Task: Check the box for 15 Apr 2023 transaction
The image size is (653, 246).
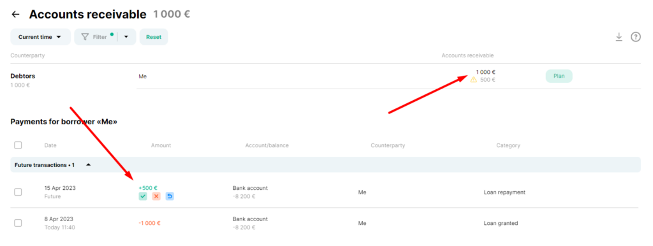Action: pyautogui.click(x=18, y=192)
